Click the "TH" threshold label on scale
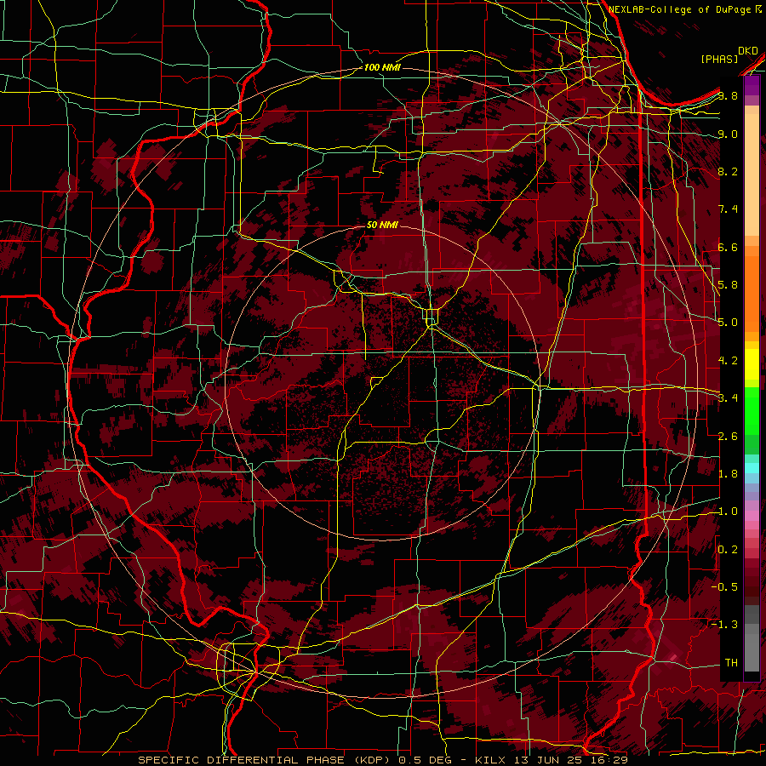Viewport: 766px width, 766px height. pos(731,663)
